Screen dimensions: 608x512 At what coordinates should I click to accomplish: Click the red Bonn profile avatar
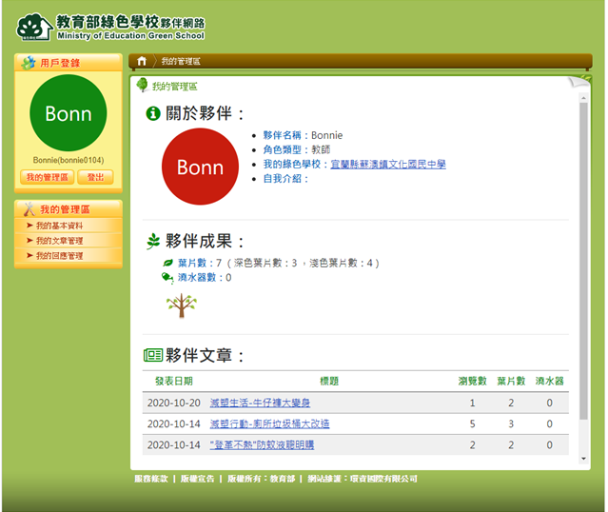[x=200, y=167]
